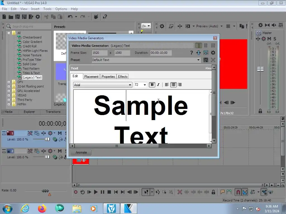Mute track 1 with the M button
Viewport: 286px width, 214px height.
[x=60, y=133]
